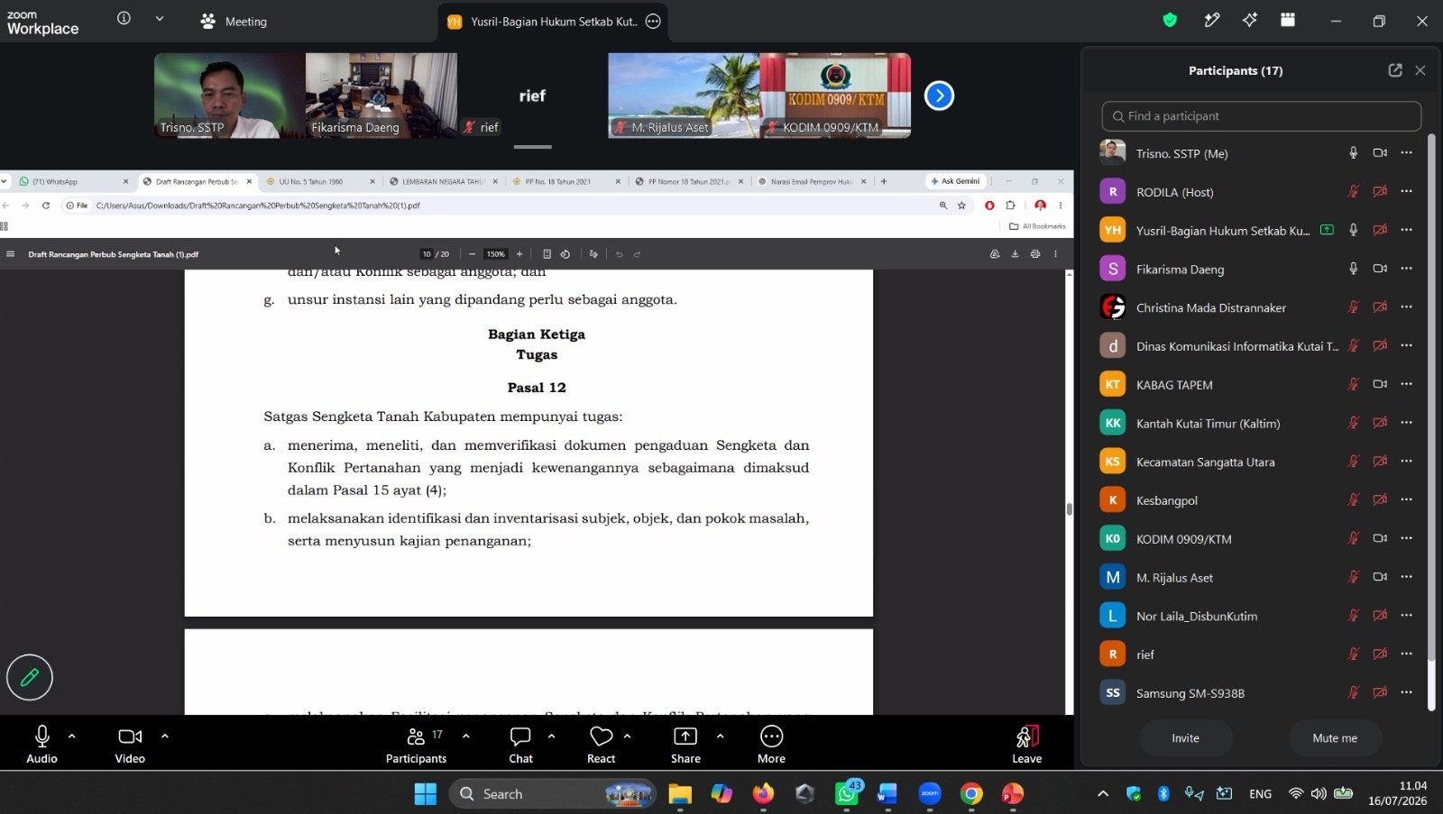Select KODIM 0909/KTM video thumbnail
This screenshot has height=814, width=1443.
pos(835,95)
